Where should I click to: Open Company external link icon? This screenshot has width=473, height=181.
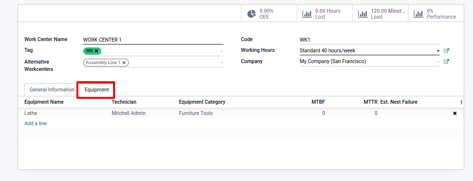click(447, 62)
